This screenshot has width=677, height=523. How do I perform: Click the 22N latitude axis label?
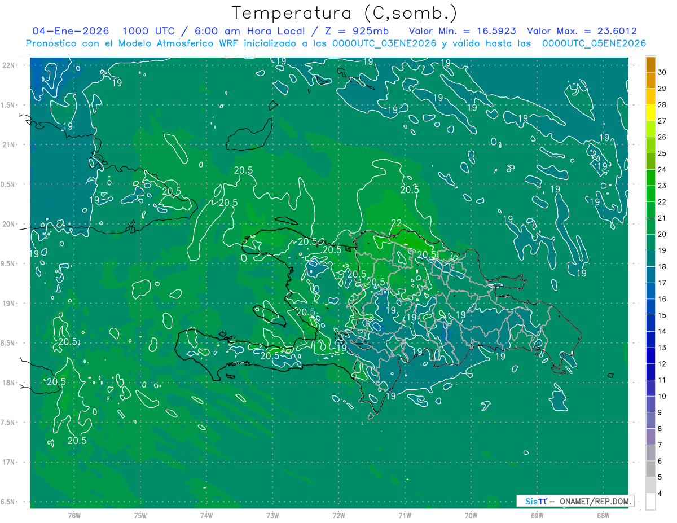10,65
